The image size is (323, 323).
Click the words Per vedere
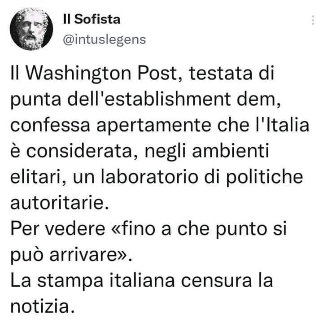58,229
